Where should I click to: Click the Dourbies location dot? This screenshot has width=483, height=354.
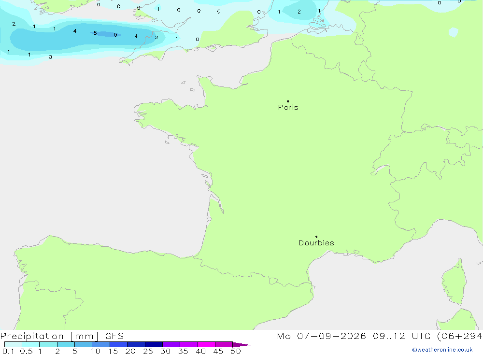(x=316, y=237)
